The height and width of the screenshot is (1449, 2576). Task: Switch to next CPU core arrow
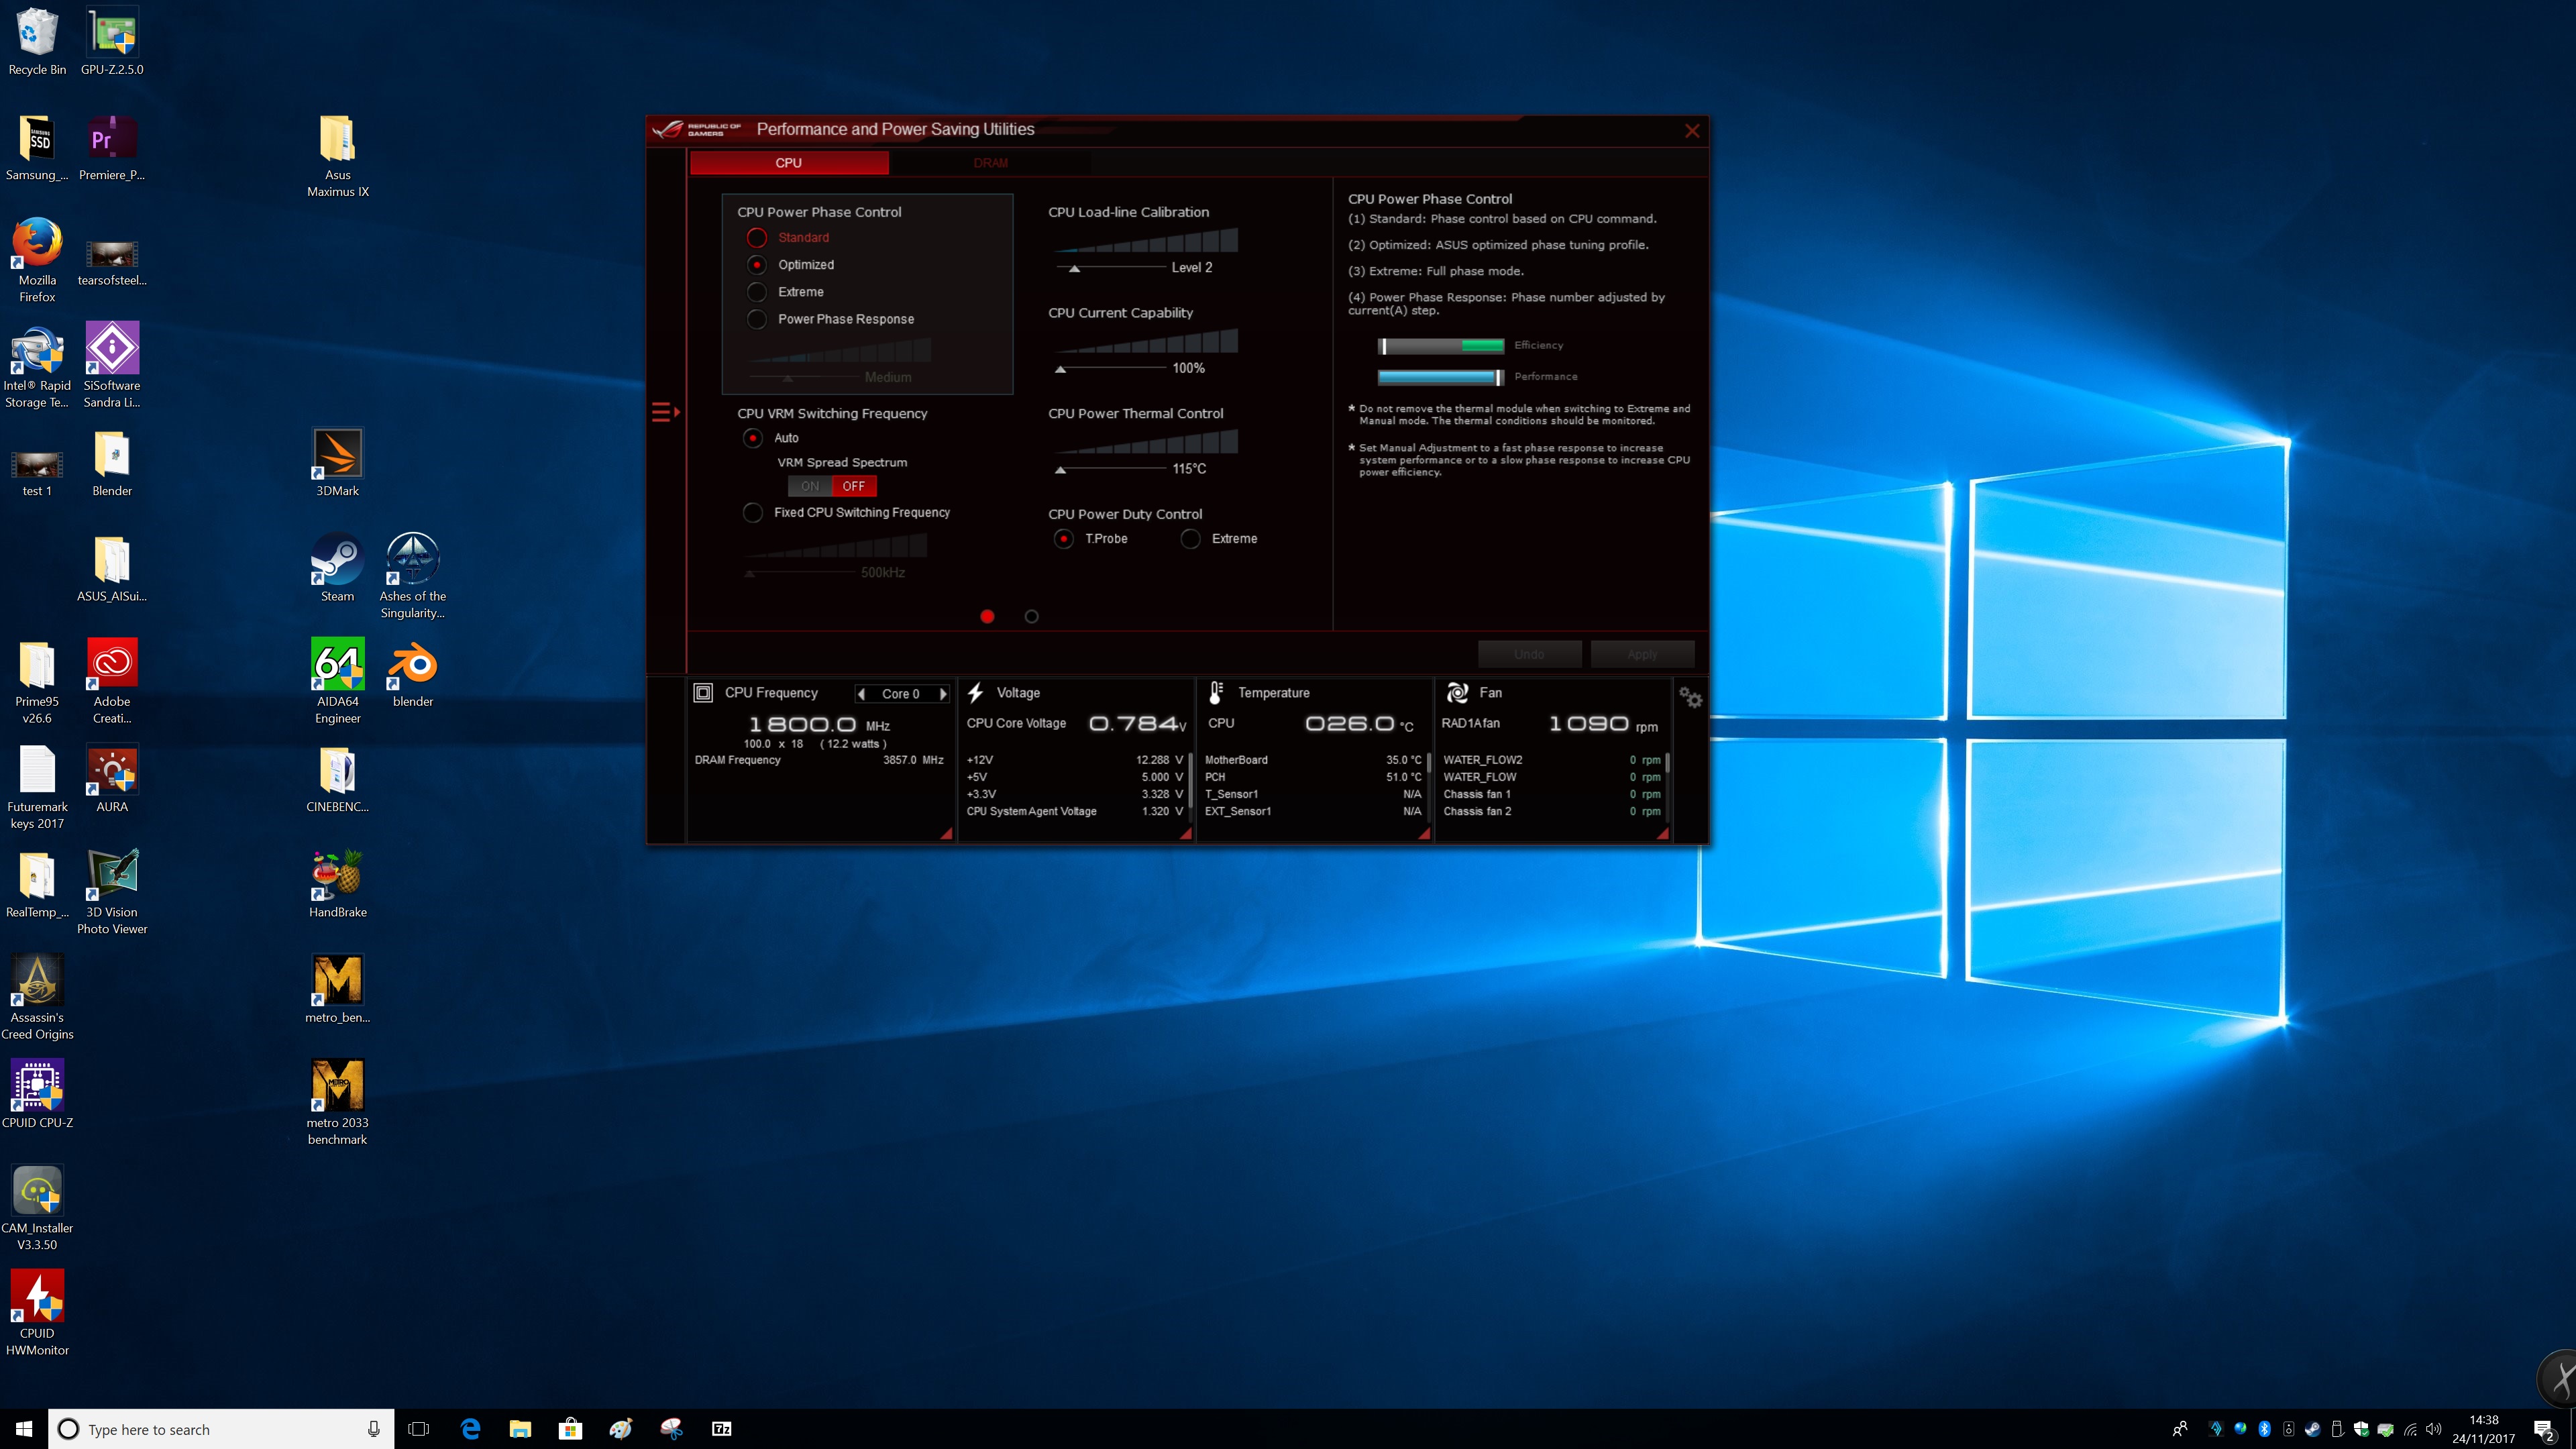tap(943, 694)
